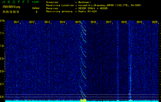Click the red echo peak near 0918
The height and width of the screenshot is (102, 161).
(x=129, y=94)
